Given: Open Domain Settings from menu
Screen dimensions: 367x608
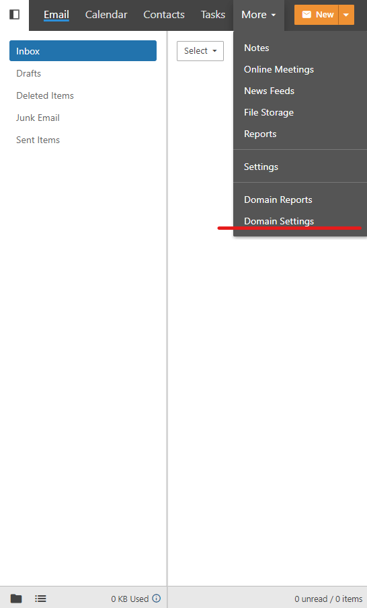Looking at the screenshot, I should [x=279, y=221].
